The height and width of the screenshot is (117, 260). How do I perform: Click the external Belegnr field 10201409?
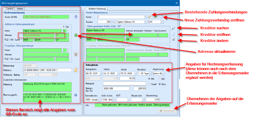tap(116, 89)
